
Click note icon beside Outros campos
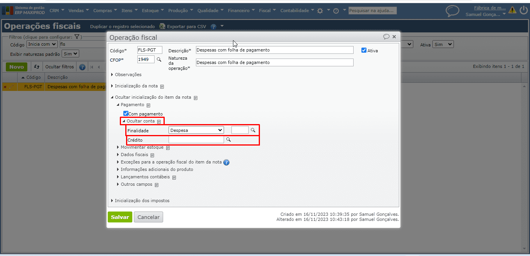(x=156, y=185)
